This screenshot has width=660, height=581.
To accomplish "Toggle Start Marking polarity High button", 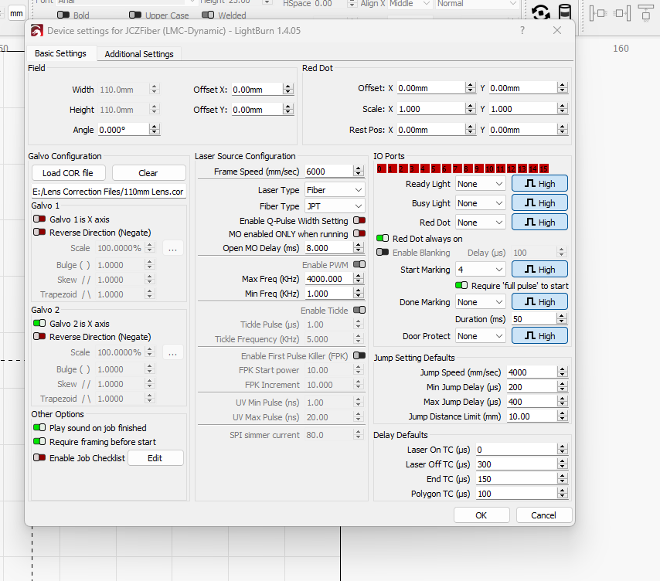I will click(x=539, y=270).
